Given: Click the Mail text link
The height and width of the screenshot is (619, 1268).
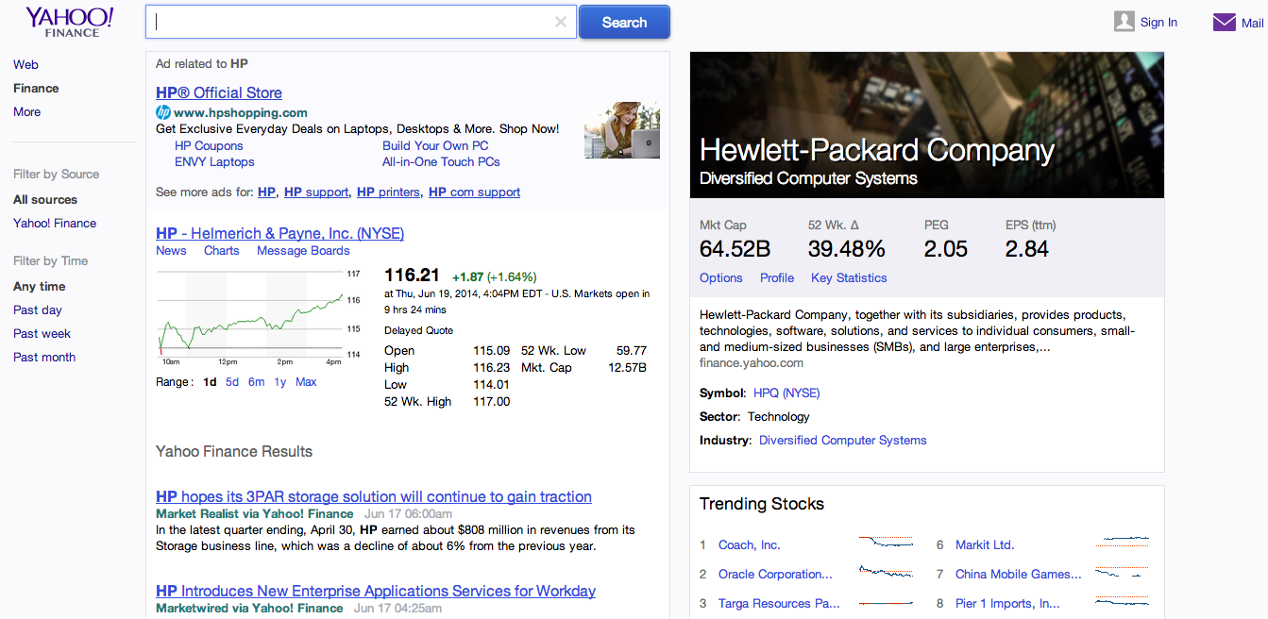Looking at the screenshot, I should point(1252,23).
